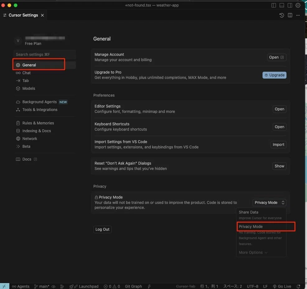Click the Privacy Mode lock icon
Viewport: 307px width, 289px height.
[96, 197]
